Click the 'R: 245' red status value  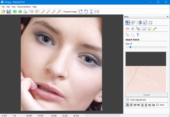[54, 116]
